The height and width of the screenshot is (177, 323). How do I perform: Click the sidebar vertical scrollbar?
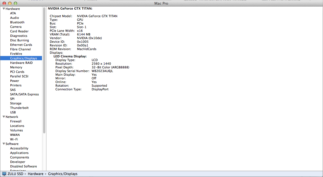44,70
